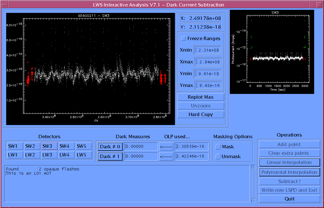Click the arrow button beside Dark # 0
The width and height of the screenshot is (324, 208).
(x=166, y=147)
